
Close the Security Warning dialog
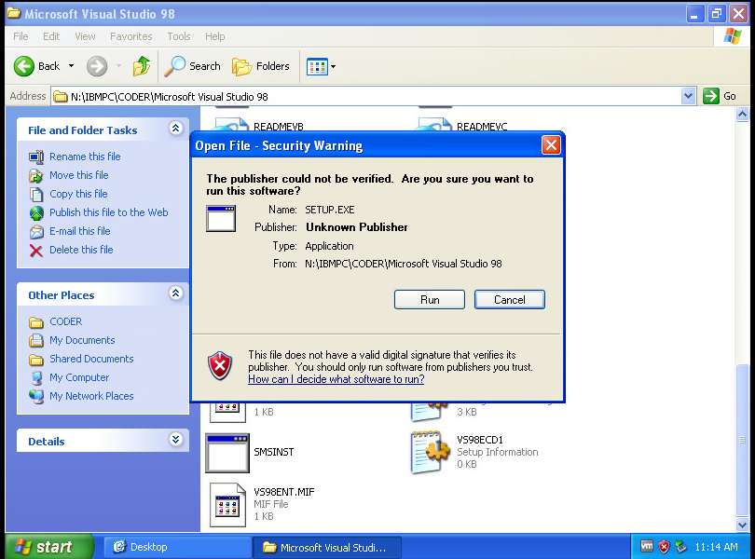coord(551,145)
